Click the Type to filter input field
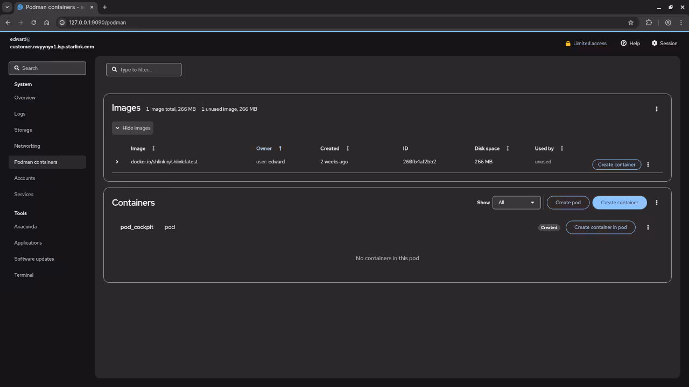The image size is (689, 387). click(x=144, y=69)
